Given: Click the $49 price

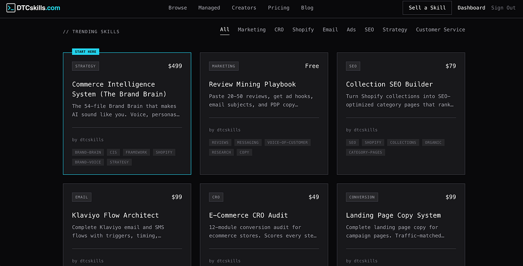Looking at the screenshot, I should point(313,197).
